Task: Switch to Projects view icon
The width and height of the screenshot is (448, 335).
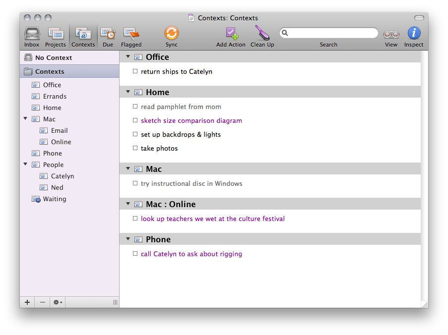Action: (x=56, y=34)
